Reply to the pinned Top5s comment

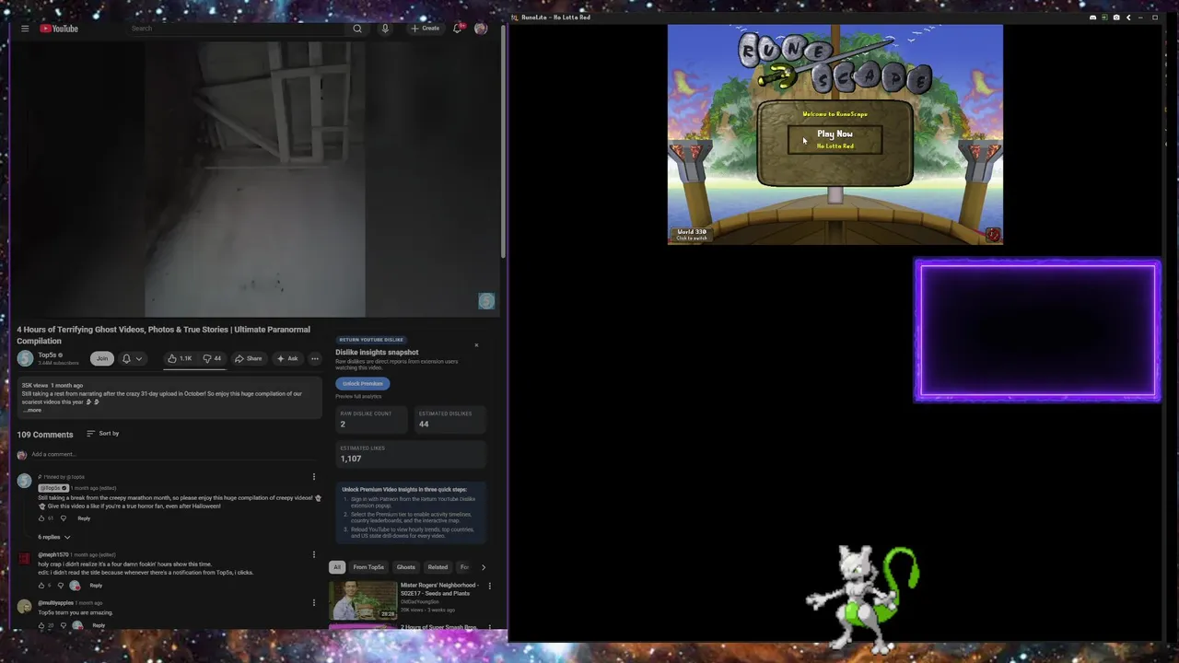pos(84,518)
